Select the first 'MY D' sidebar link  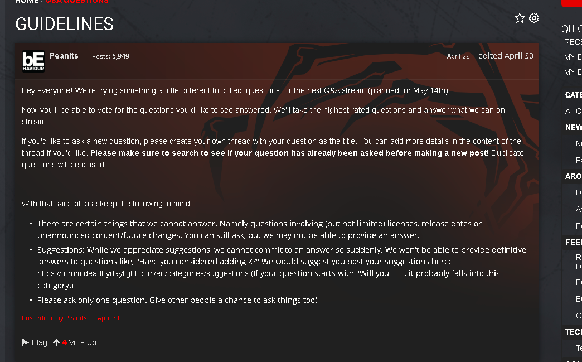pos(573,57)
